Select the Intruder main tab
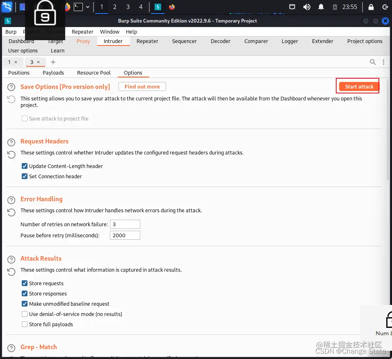392x359 pixels. coord(113,41)
